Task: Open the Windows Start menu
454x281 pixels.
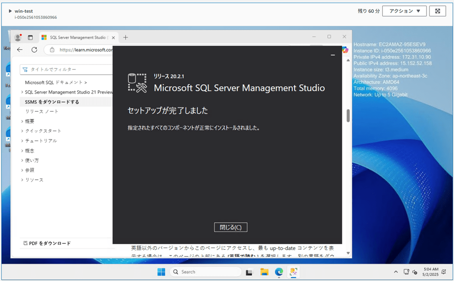Action: tap(161, 272)
